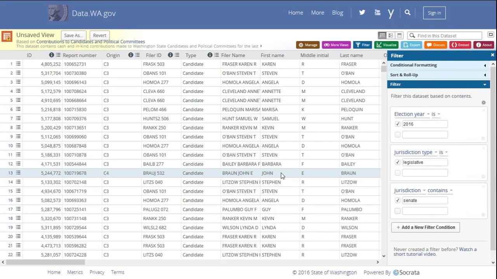Open the Embed tab
Screen dimensions: 497x279
(x=460, y=45)
